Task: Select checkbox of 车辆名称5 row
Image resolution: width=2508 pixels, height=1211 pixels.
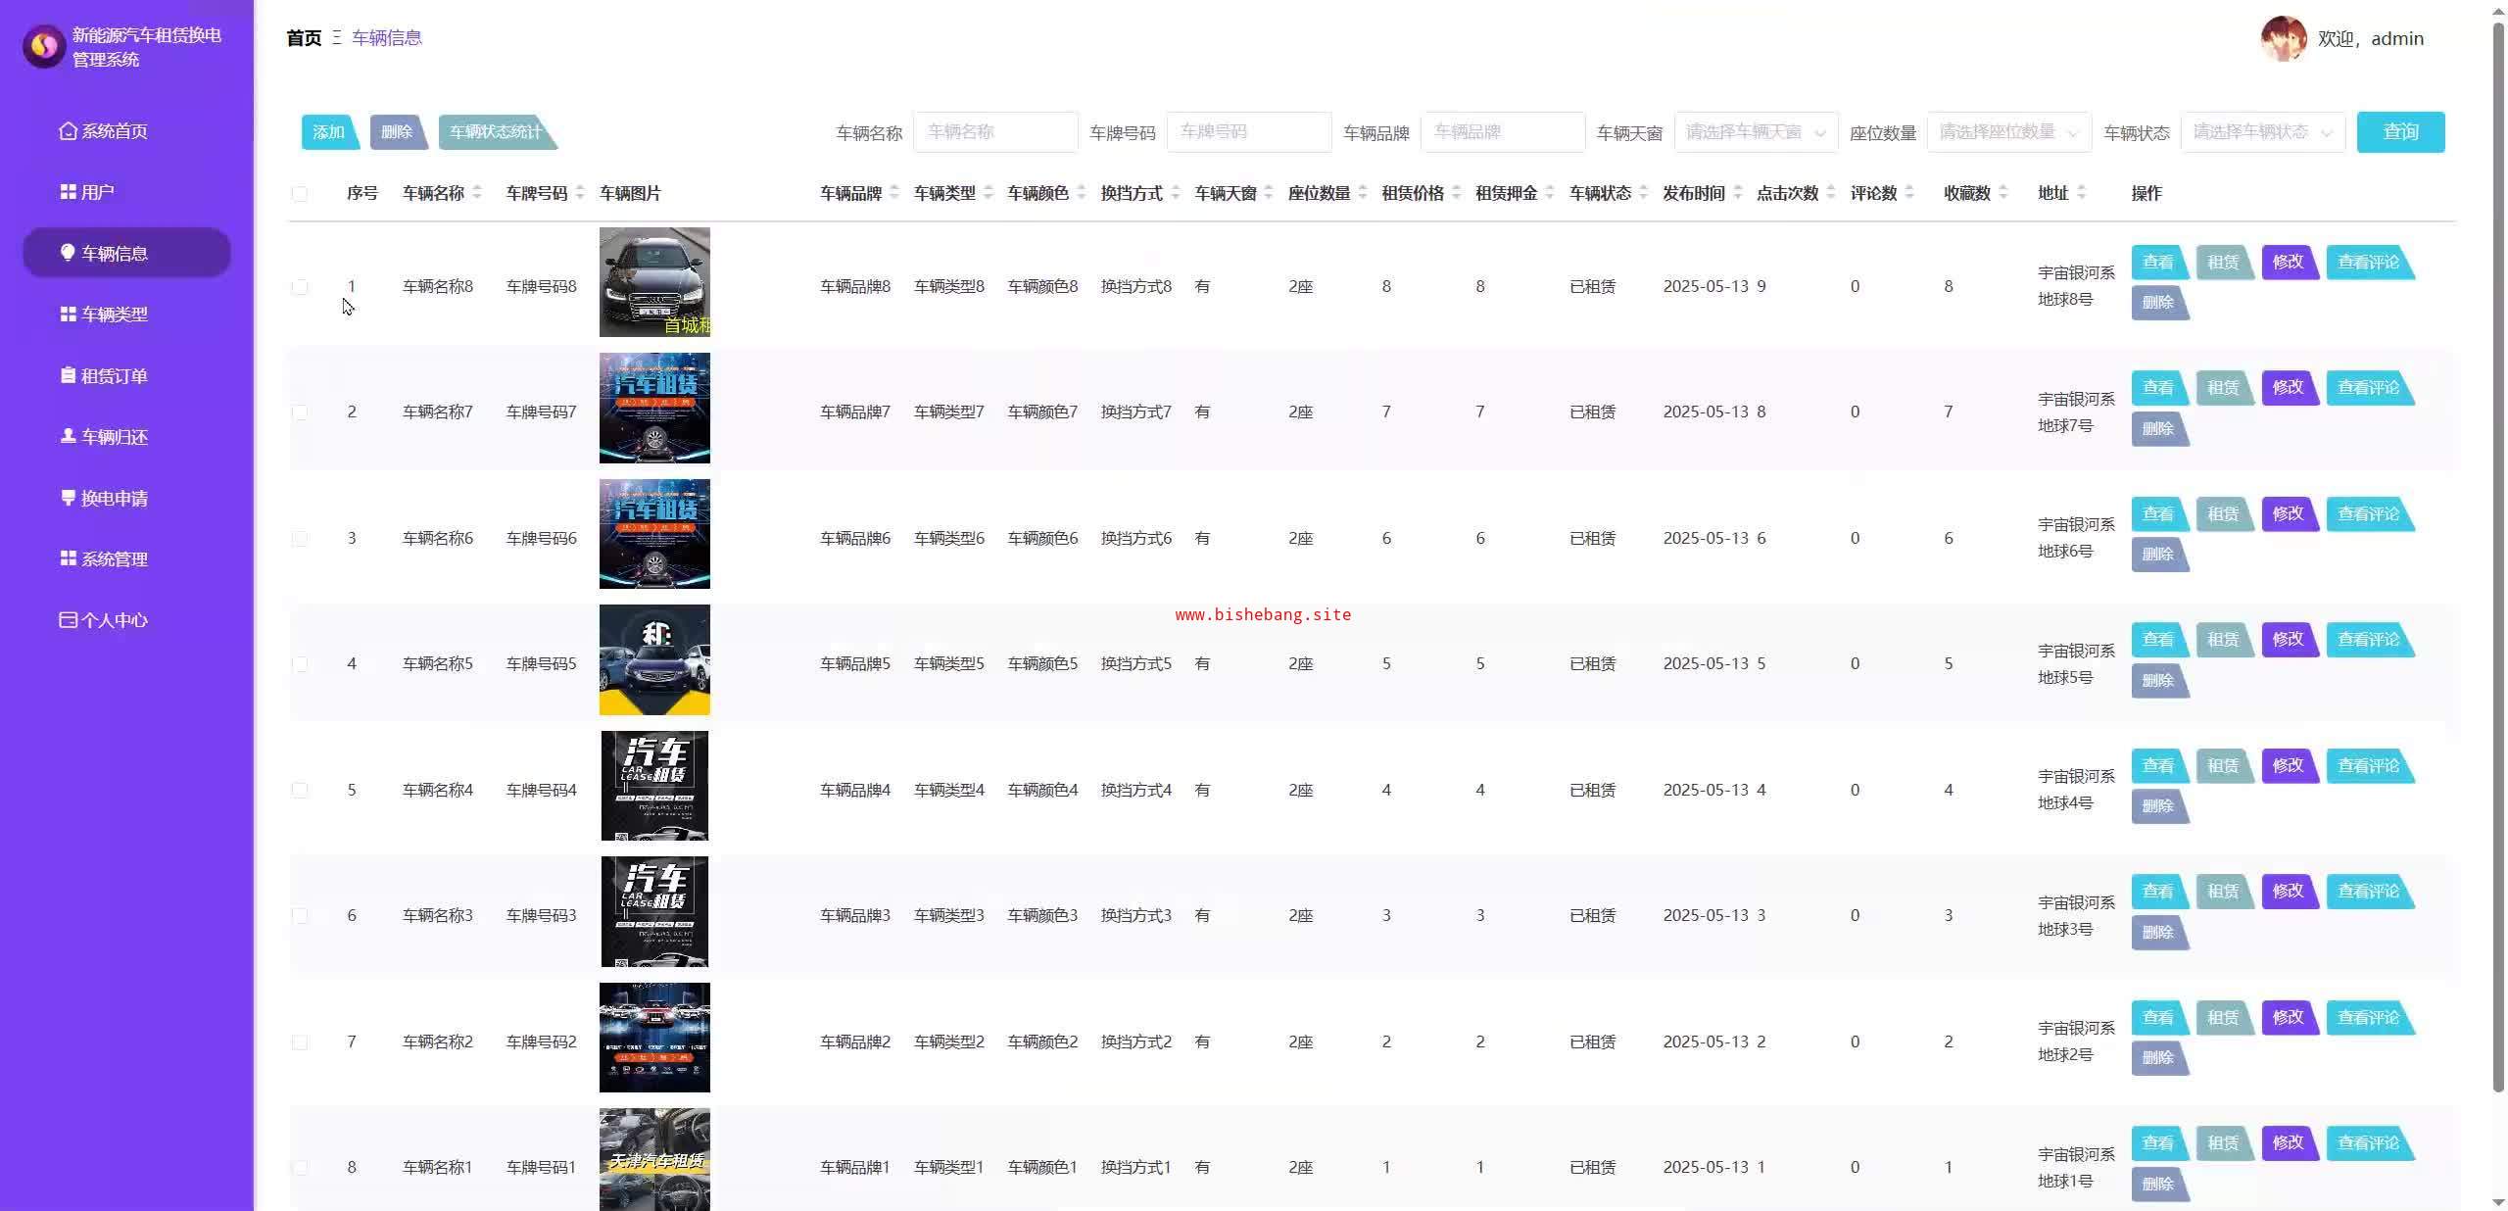Action: tap(300, 664)
